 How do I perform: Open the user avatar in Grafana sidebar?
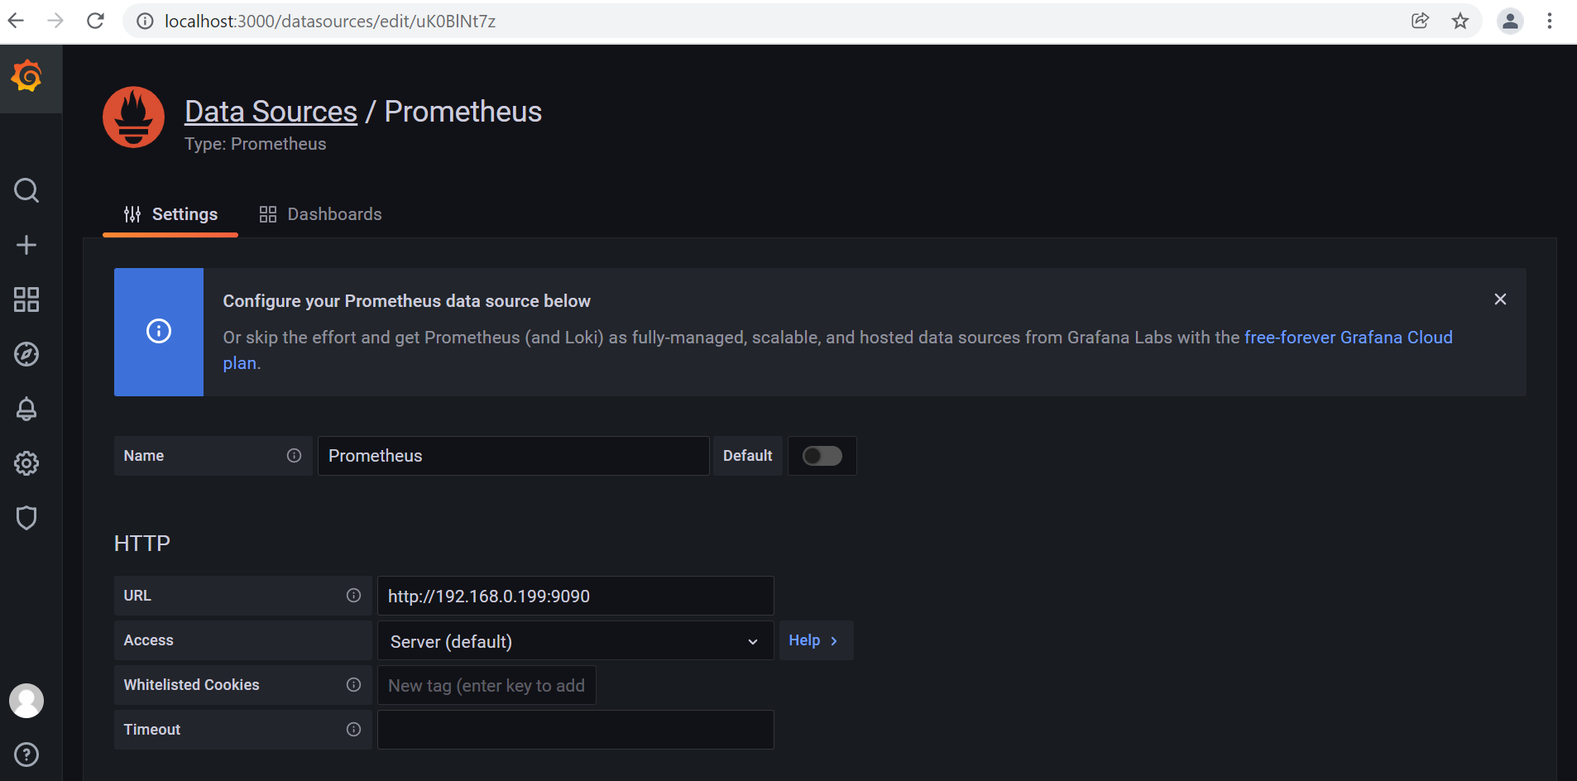coord(26,701)
